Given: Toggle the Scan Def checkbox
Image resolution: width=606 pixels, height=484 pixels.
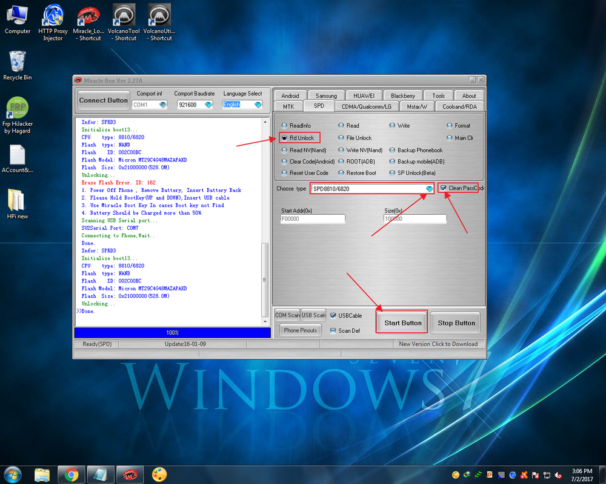Looking at the screenshot, I should [x=333, y=331].
